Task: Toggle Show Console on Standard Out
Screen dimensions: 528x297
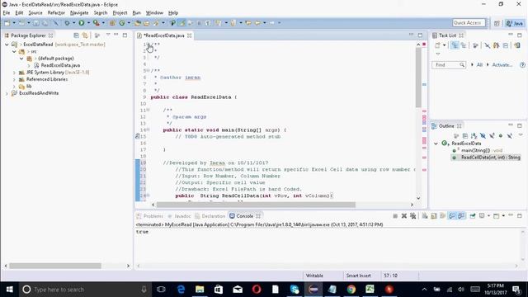Action: pyautogui.click(x=452, y=216)
